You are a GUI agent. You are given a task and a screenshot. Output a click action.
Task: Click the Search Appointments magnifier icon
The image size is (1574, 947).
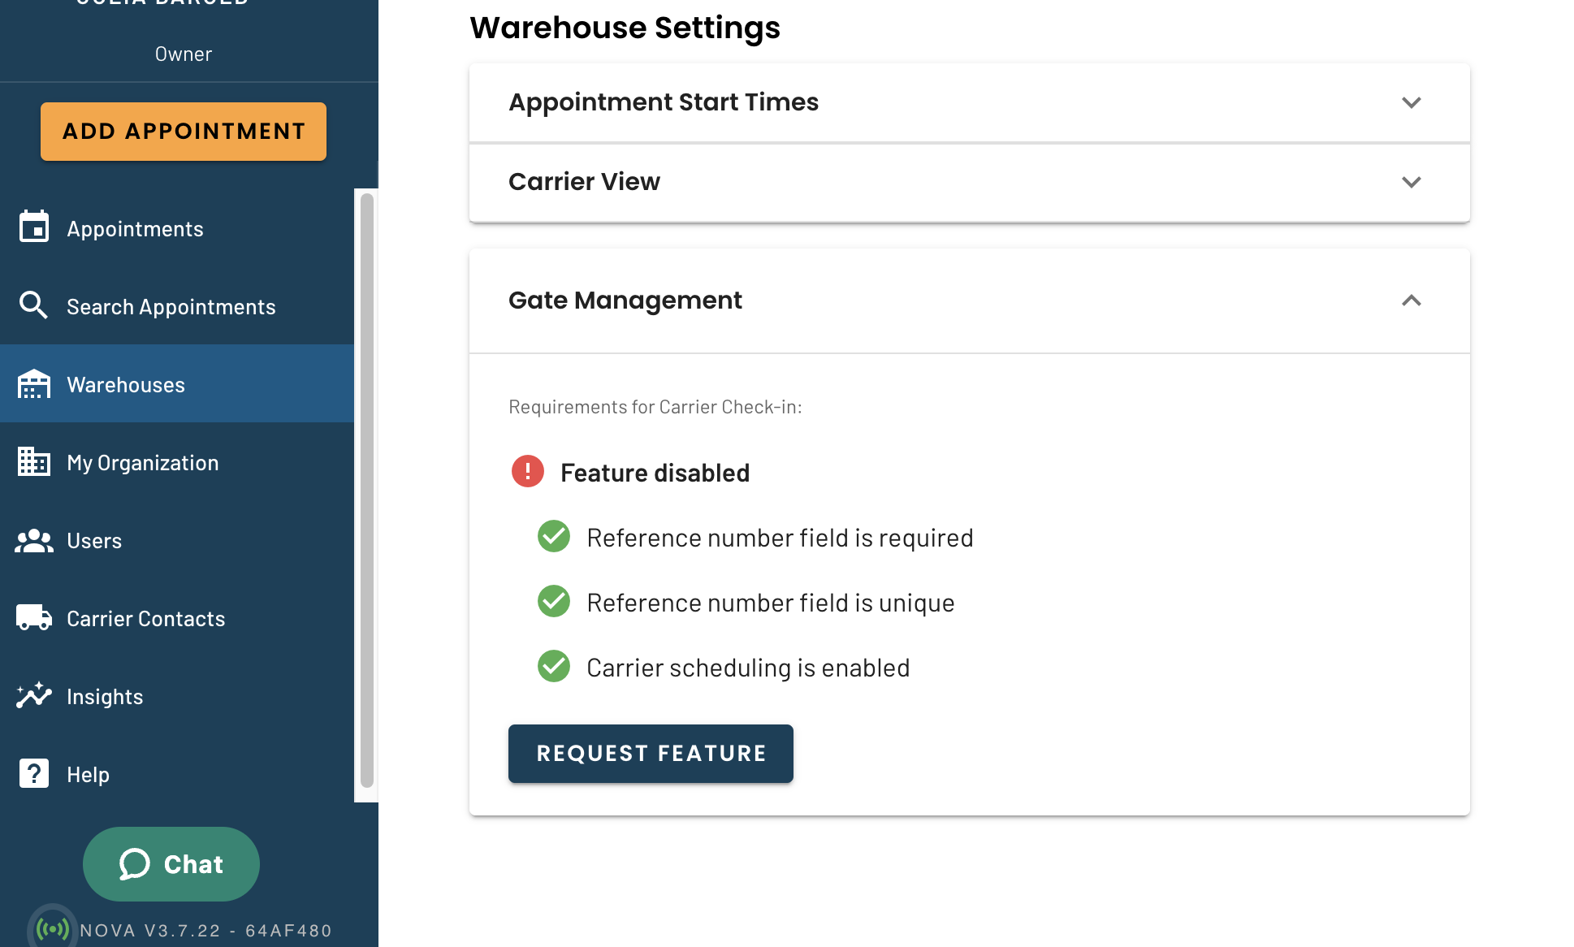pyautogui.click(x=33, y=305)
